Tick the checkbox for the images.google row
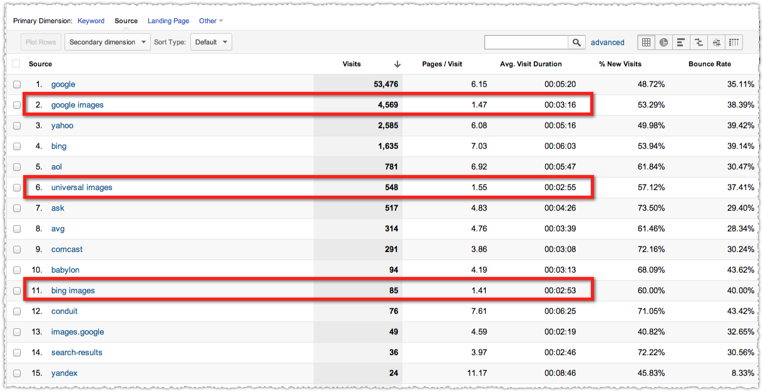Image resolution: width=763 pixels, height=392 pixels. [17, 332]
